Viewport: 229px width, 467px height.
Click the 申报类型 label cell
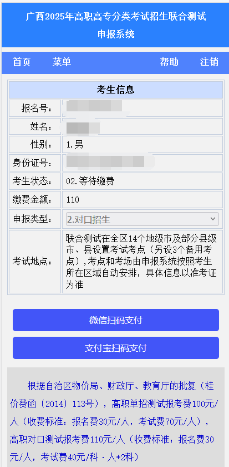(x=35, y=219)
